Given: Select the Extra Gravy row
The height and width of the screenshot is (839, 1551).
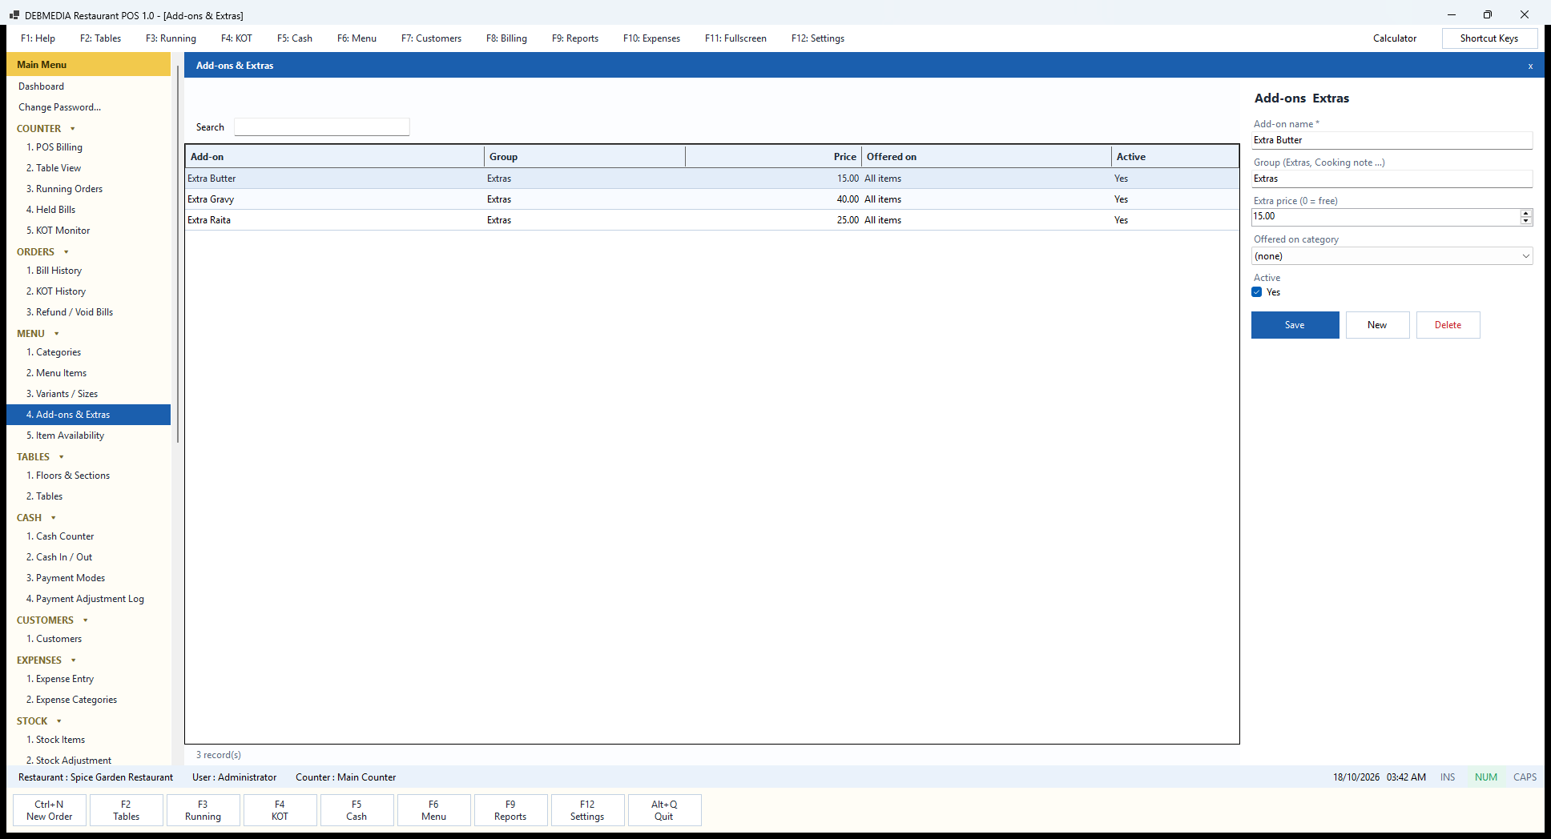Looking at the screenshot, I should tap(712, 199).
